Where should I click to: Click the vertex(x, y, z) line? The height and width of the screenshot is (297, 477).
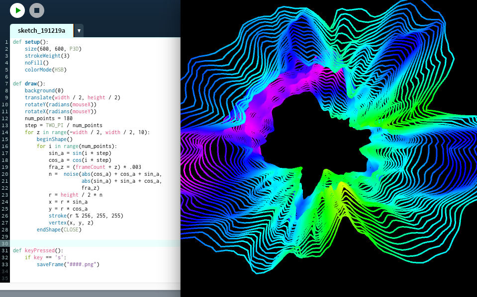point(71,223)
